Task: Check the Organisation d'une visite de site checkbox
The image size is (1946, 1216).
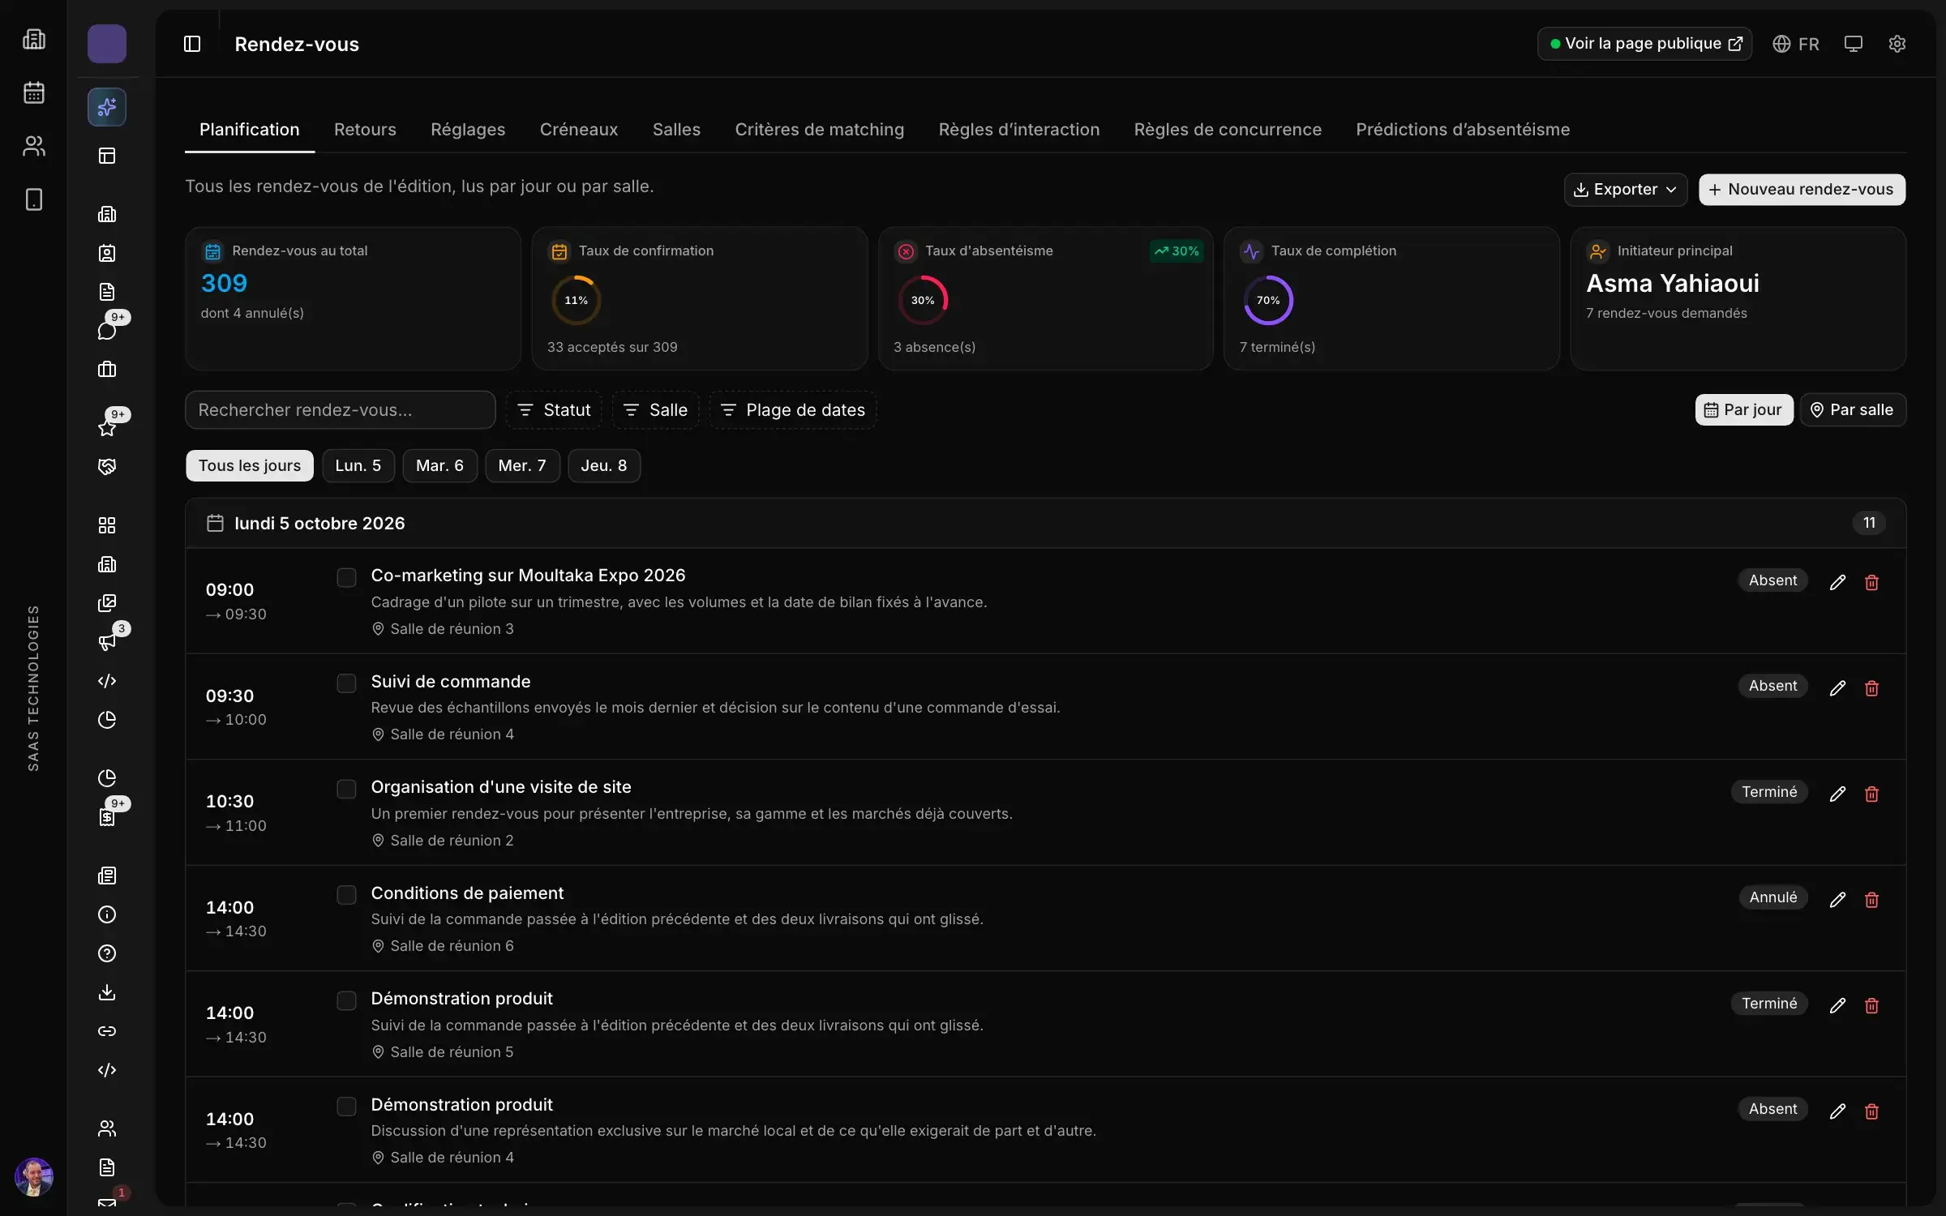Action: coord(346,790)
